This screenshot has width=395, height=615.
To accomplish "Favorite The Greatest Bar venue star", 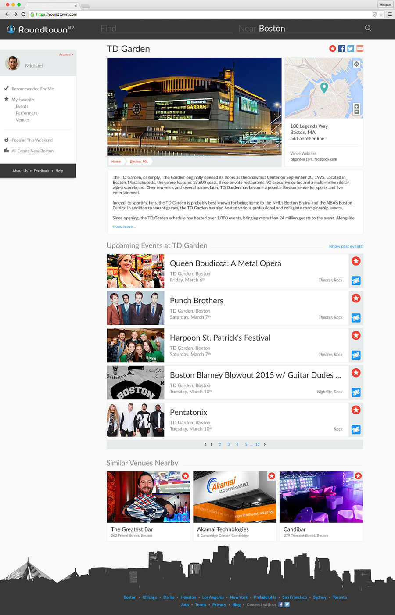I will [x=186, y=476].
